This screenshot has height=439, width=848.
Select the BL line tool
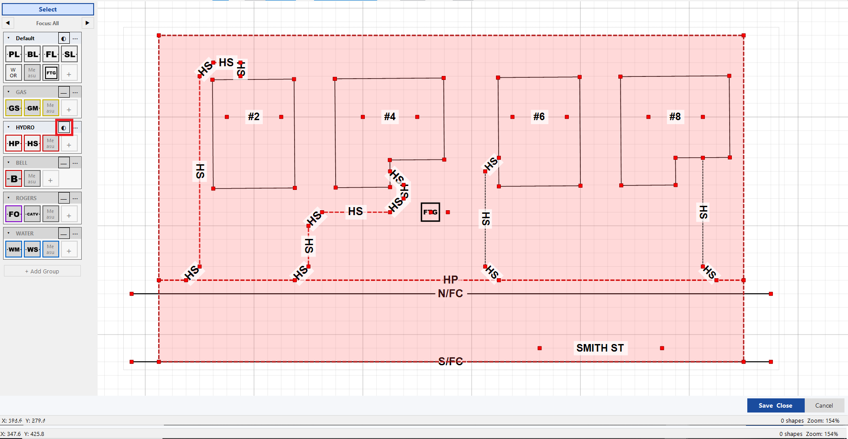[32, 54]
